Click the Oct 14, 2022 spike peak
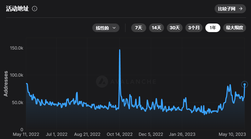The height and width of the screenshot is (139, 251). click(x=119, y=50)
